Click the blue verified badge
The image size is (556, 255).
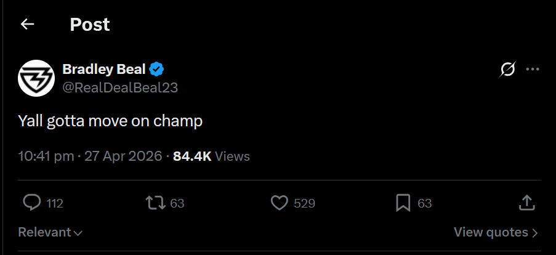click(157, 69)
